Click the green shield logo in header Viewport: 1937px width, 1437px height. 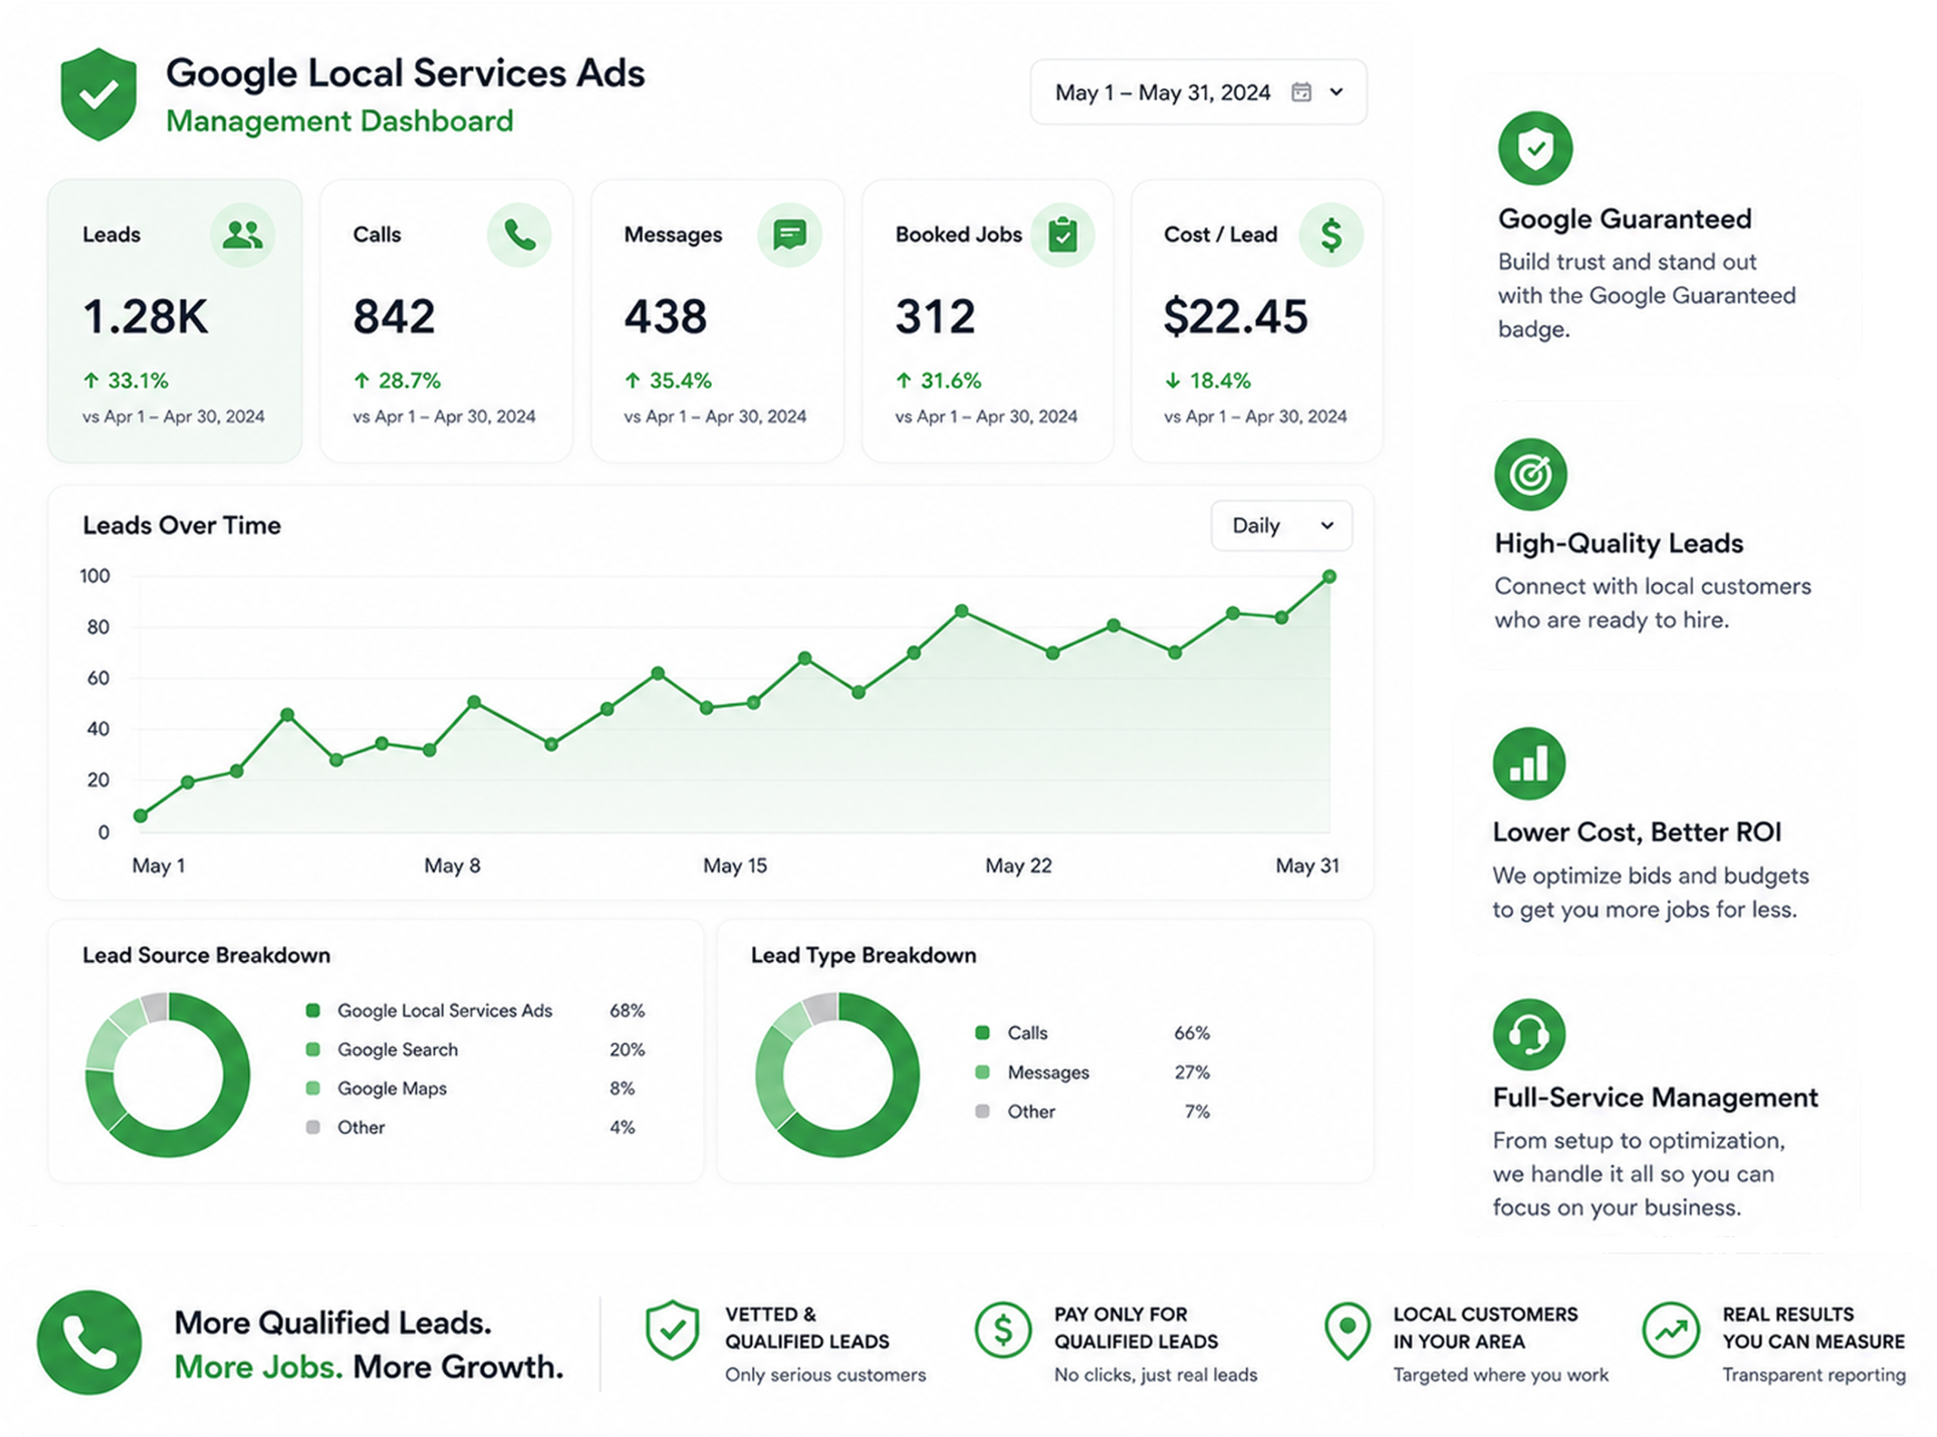[98, 94]
